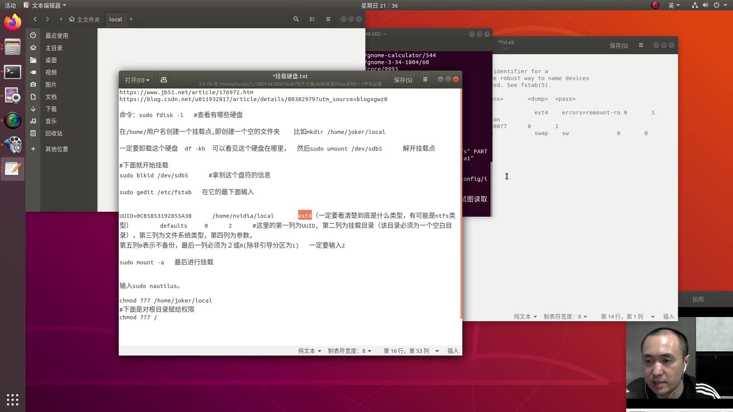Open the screen recorder dock icon

pyautogui.click(x=13, y=145)
